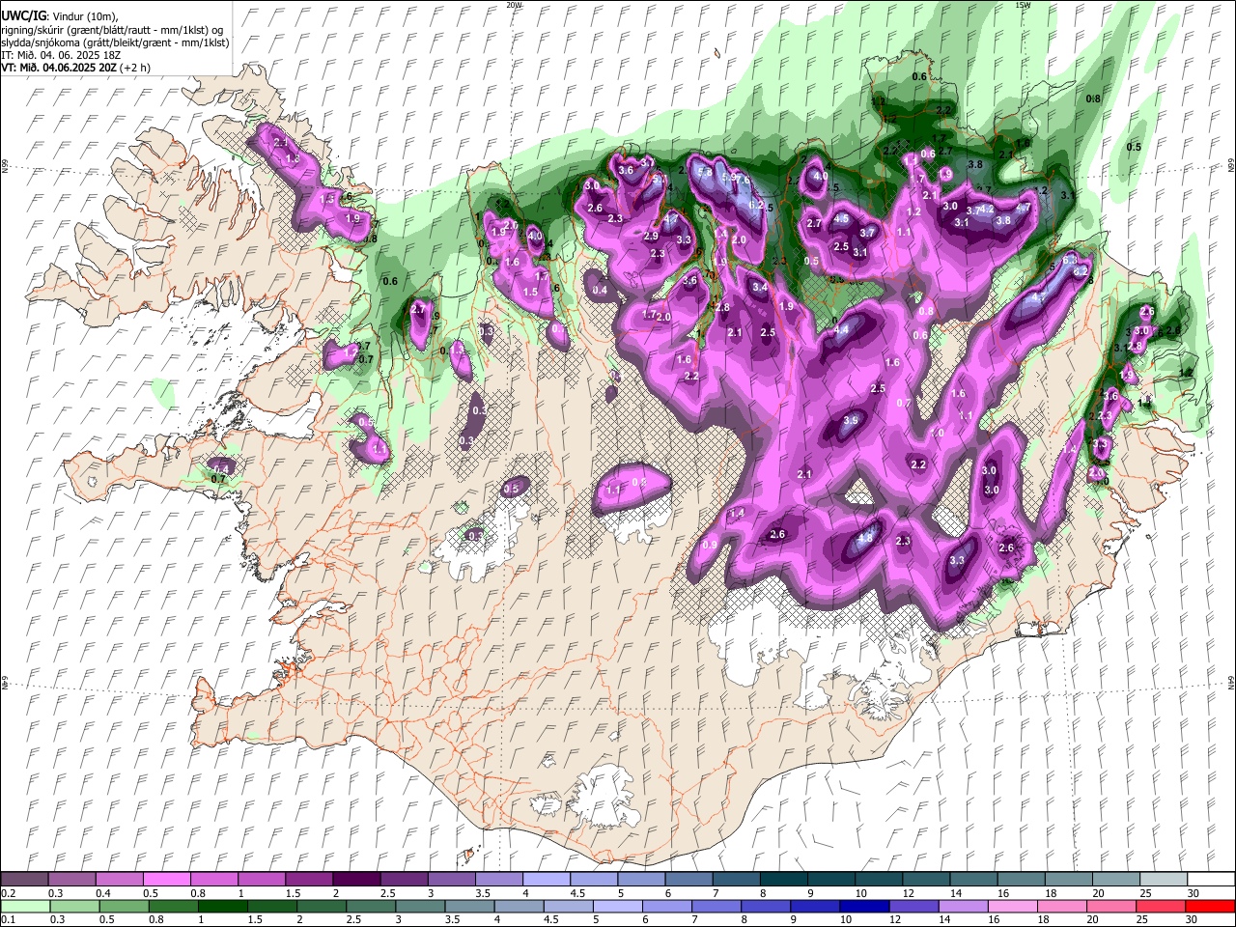Pick the medium blue 7 rain swatch
This screenshot has width=1236, height=927.
pos(716,906)
